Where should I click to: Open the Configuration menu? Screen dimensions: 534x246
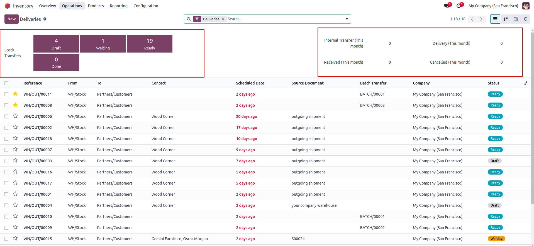pos(146,6)
